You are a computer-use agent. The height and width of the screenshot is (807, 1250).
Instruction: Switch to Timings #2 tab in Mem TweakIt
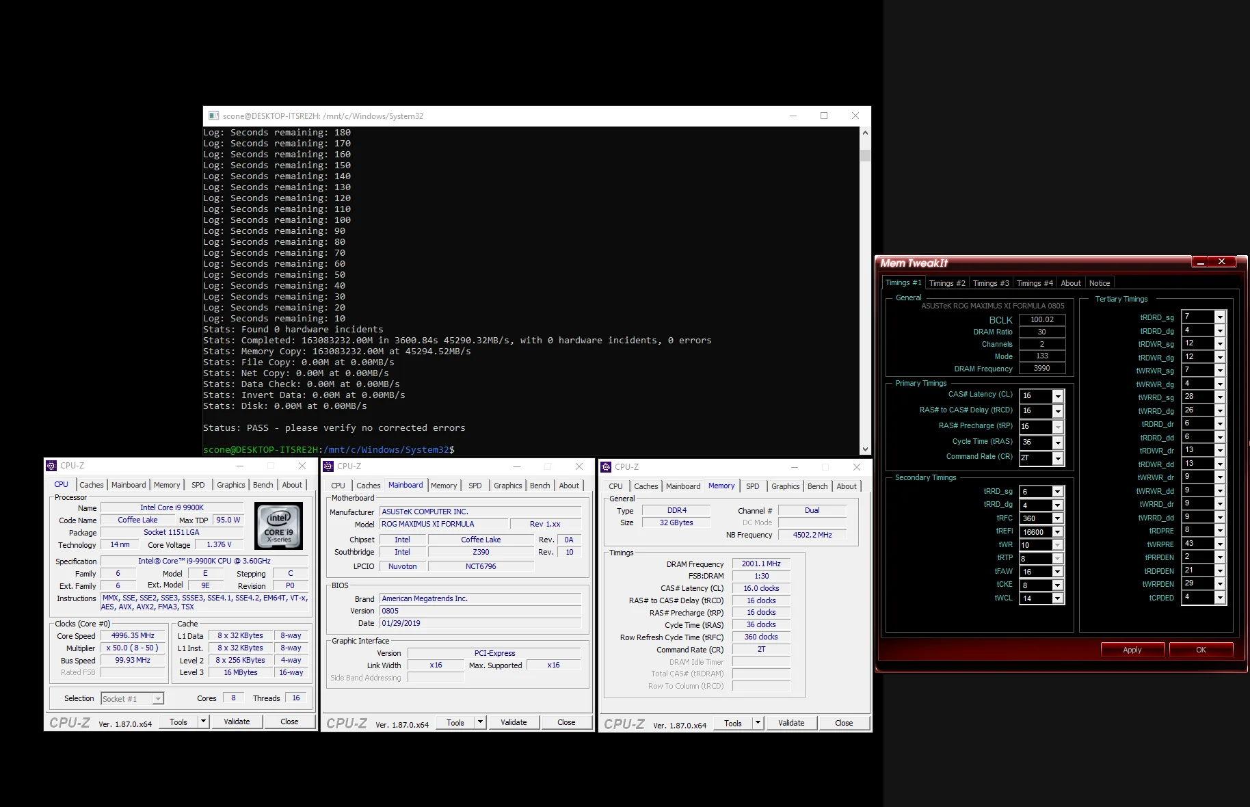[x=947, y=283]
